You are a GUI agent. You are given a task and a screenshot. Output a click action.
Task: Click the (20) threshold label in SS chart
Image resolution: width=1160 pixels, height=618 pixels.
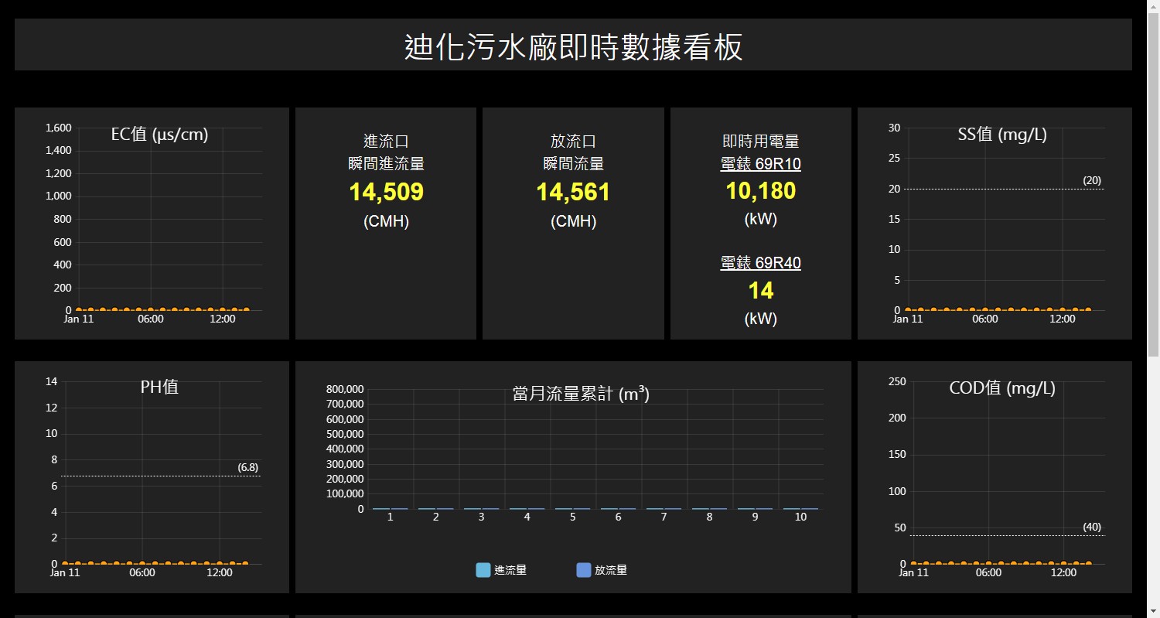1092,180
